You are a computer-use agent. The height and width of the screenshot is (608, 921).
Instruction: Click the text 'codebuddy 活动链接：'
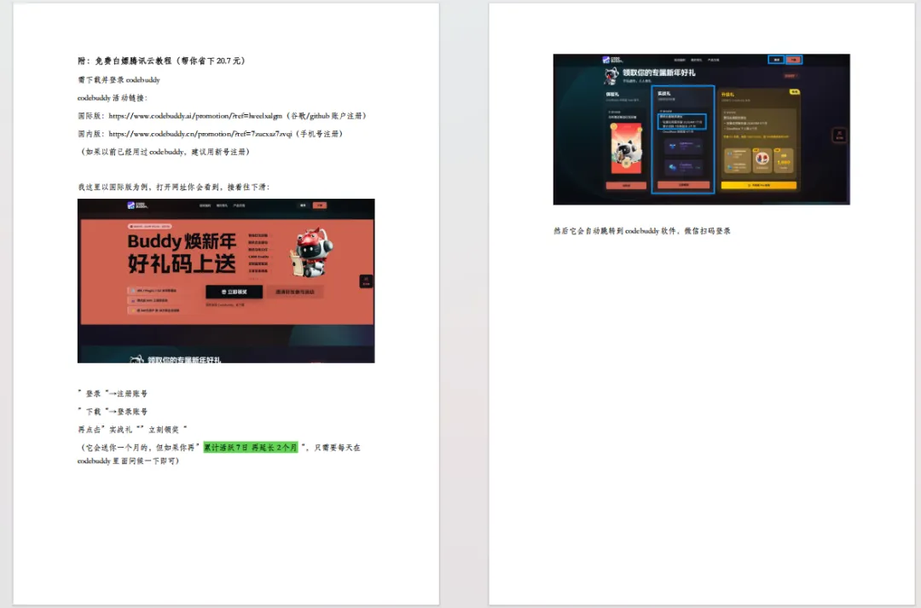(113, 97)
